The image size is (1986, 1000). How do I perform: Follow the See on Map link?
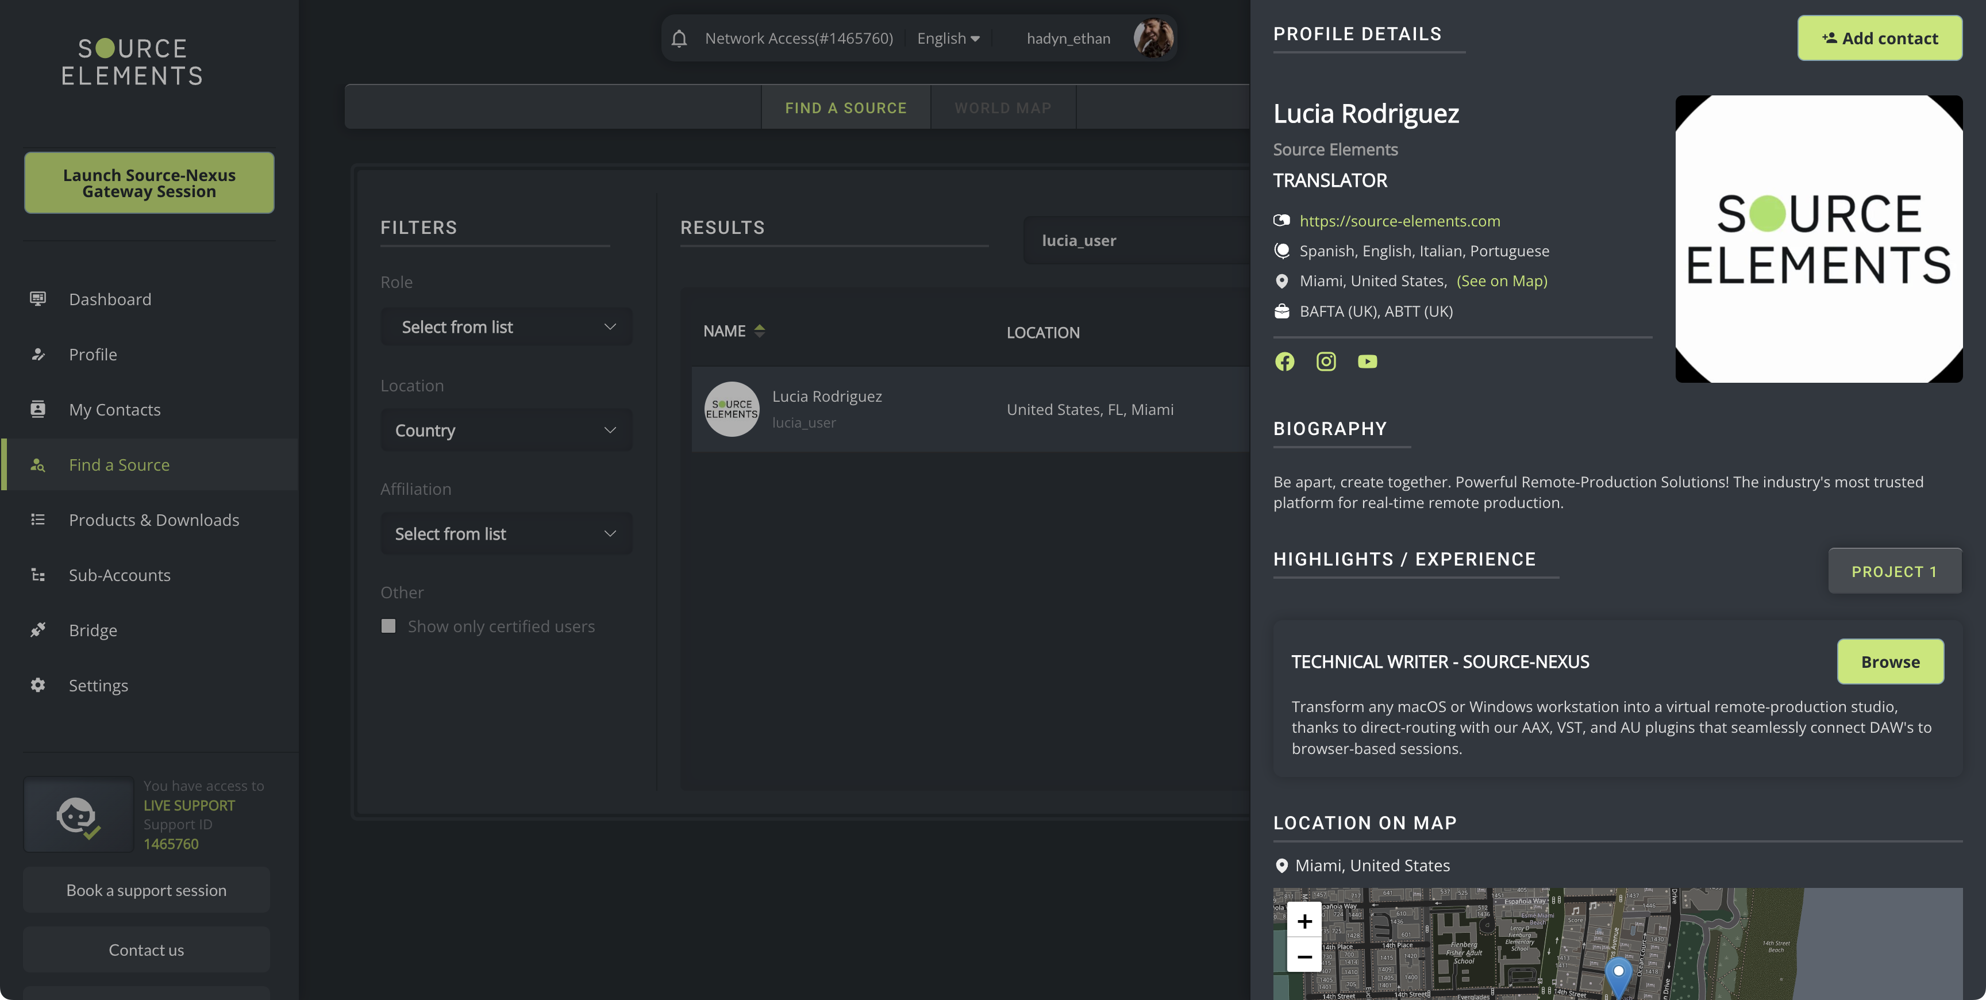[1501, 280]
